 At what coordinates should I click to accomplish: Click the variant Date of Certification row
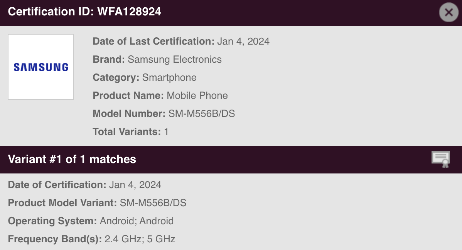(x=84, y=185)
